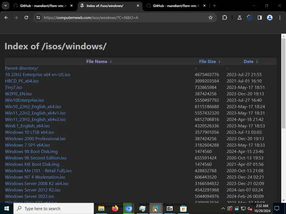Open 7-Zip from the taskbar
The image size is (286, 214).
(x=170, y=208)
